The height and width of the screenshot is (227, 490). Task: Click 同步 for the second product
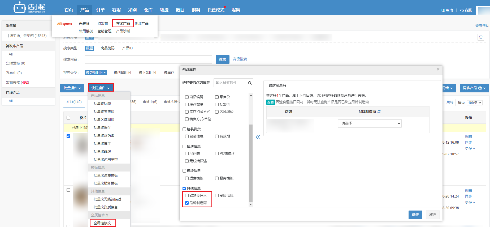coord(469,196)
